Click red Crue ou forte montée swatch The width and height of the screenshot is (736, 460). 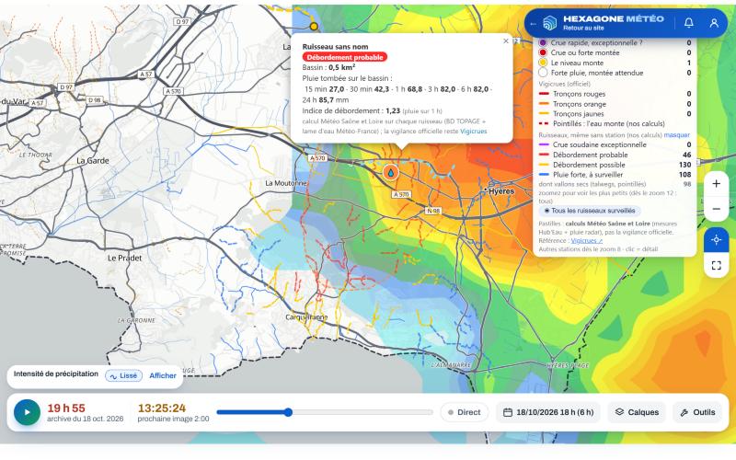[x=543, y=52]
